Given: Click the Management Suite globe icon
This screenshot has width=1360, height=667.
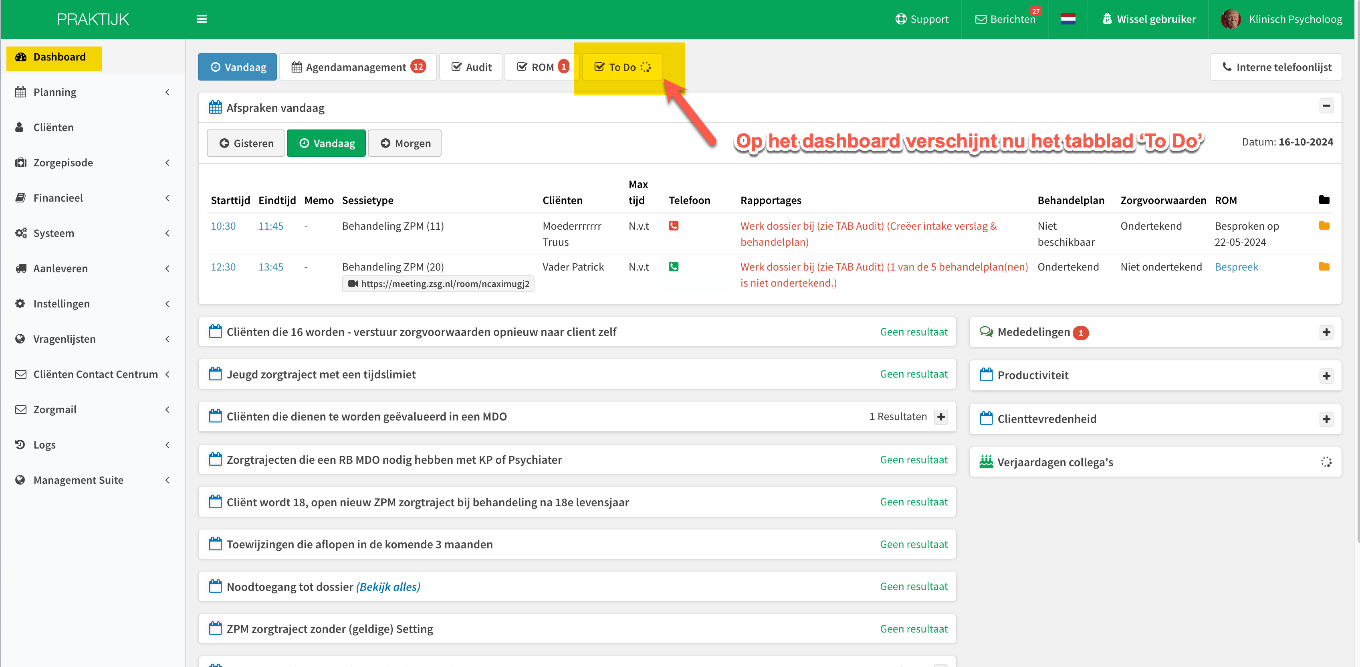Looking at the screenshot, I should [x=20, y=480].
